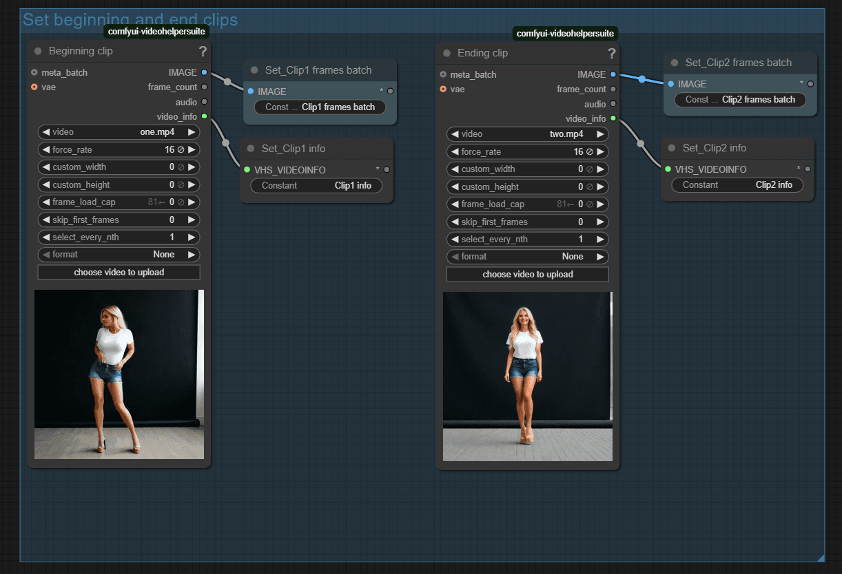Increase custom_width in Ending clip
842x574 pixels.
point(601,169)
